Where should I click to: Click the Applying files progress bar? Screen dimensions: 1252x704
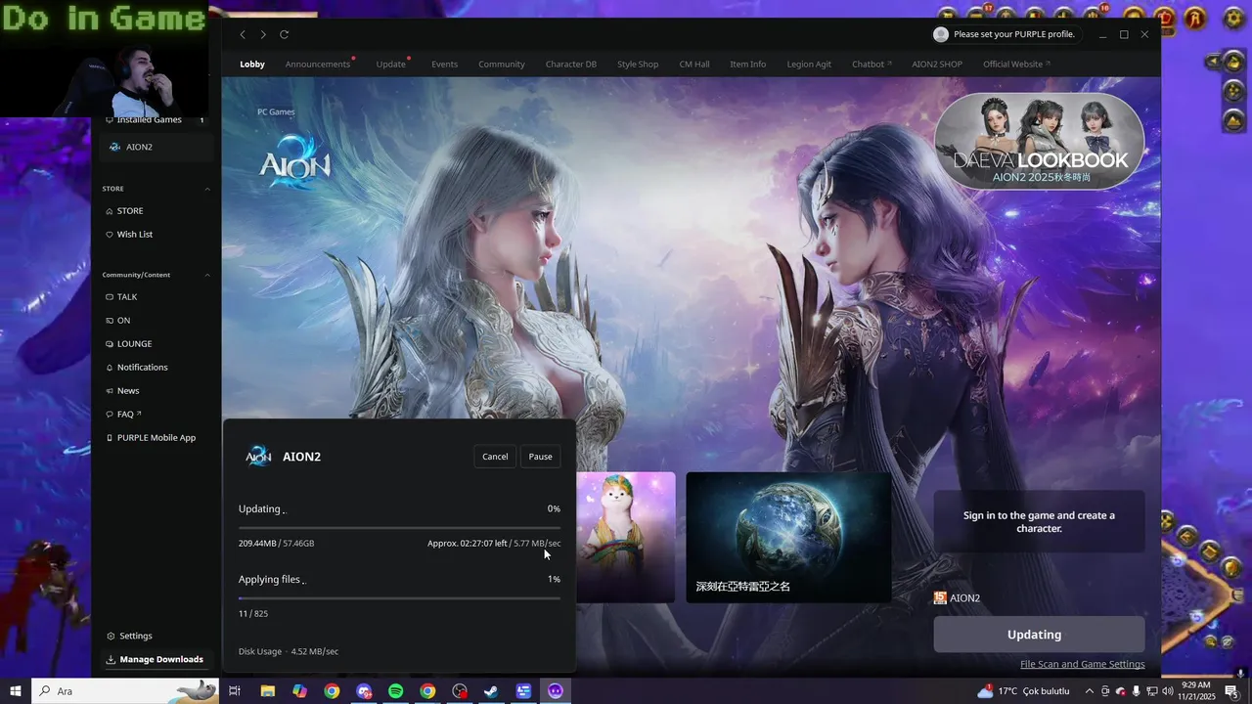399,598
